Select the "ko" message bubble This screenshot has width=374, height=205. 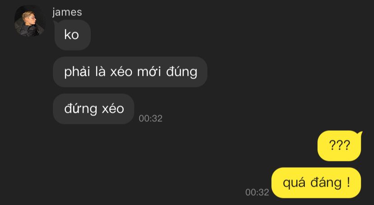tap(72, 35)
